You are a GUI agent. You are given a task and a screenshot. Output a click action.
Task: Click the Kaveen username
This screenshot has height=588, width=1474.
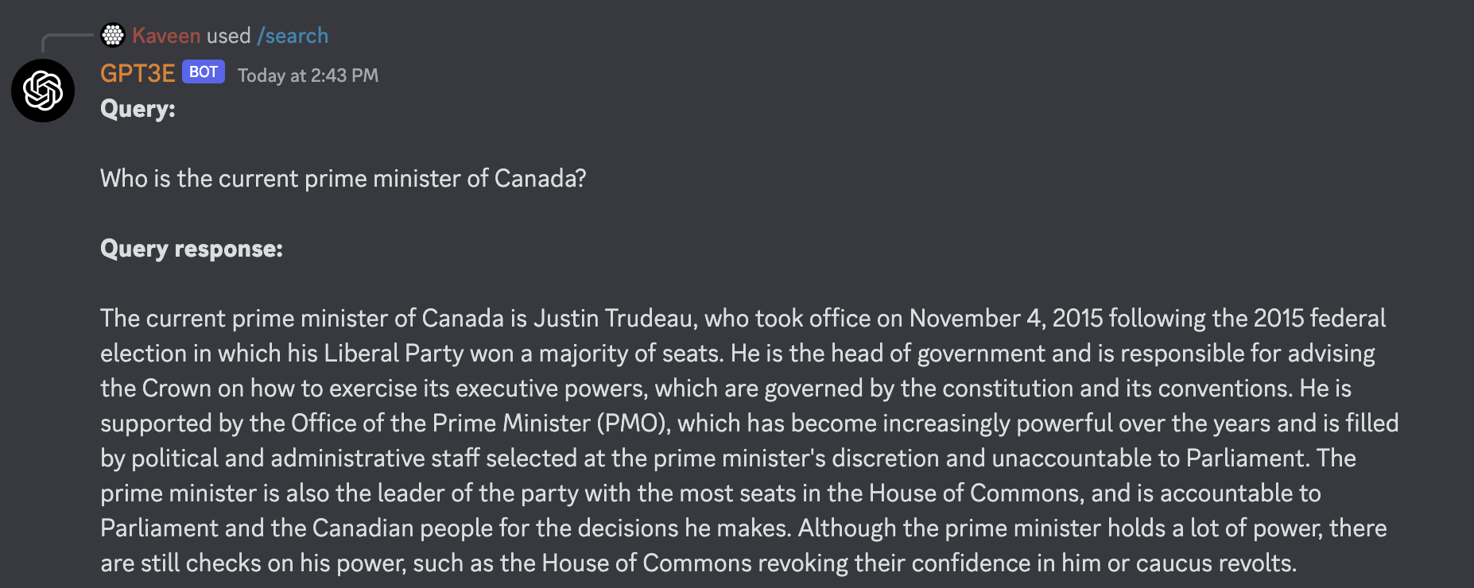[x=166, y=36]
